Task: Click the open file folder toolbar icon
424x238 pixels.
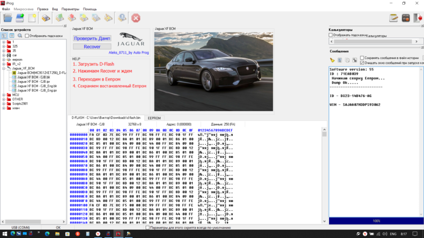Action: pyautogui.click(x=7, y=18)
